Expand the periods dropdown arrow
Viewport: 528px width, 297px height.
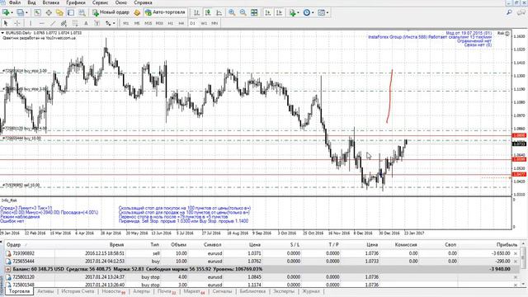(313, 13)
